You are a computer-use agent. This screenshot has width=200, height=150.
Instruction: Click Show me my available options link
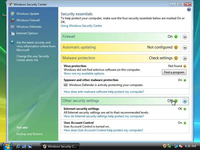[x=84, y=73]
